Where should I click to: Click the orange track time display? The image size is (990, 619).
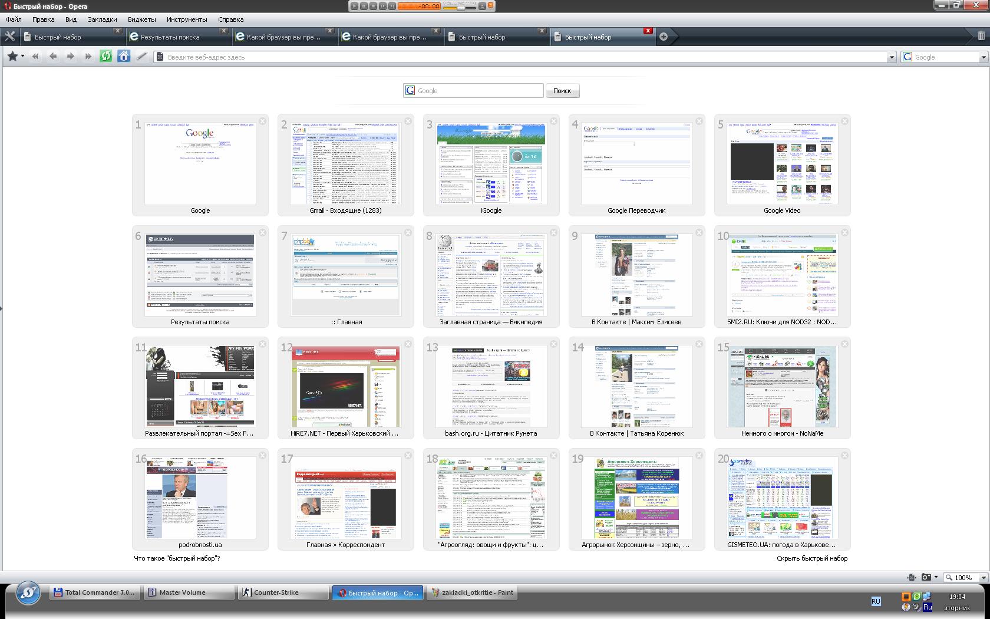419,6
